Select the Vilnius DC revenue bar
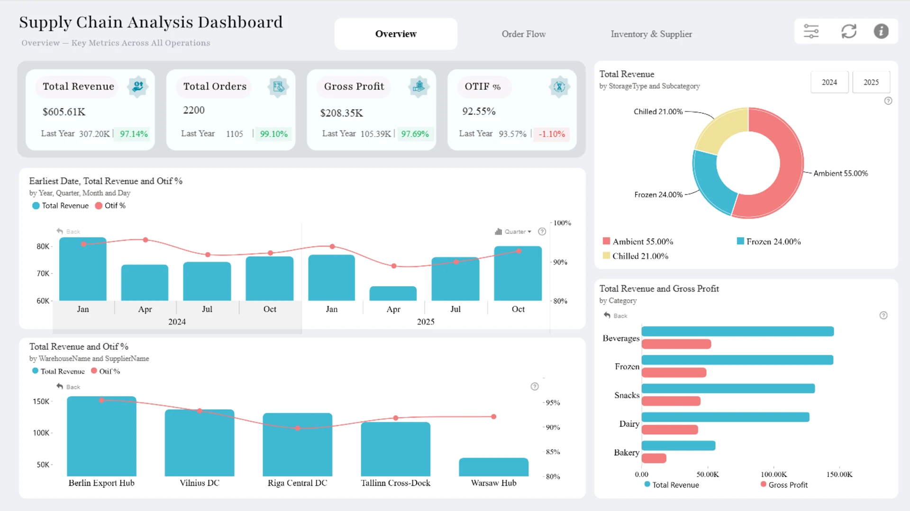This screenshot has width=910, height=511. [x=200, y=443]
